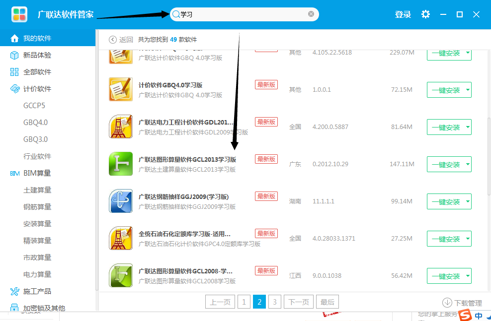Open 广联达图形算量软件GCL2013学习版 title
The height and width of the screenshot is (321, 491).
pos(187,159)
